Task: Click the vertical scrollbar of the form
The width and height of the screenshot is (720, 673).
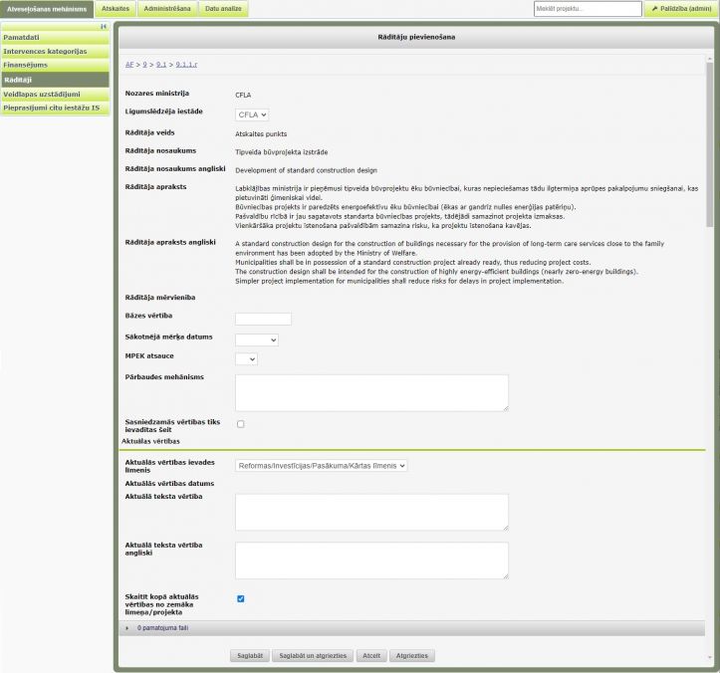Action: (x=709, y=149)
